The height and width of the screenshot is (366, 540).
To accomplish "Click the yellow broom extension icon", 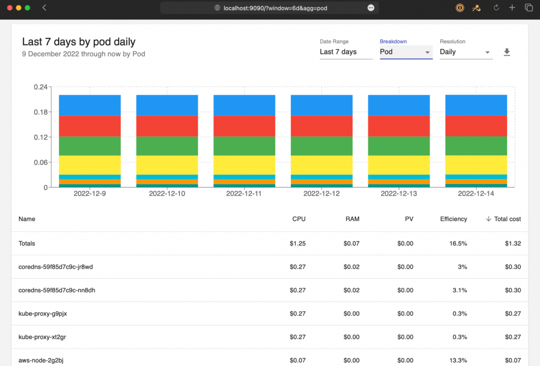I will pyautogui.click(x=476, y=8).
